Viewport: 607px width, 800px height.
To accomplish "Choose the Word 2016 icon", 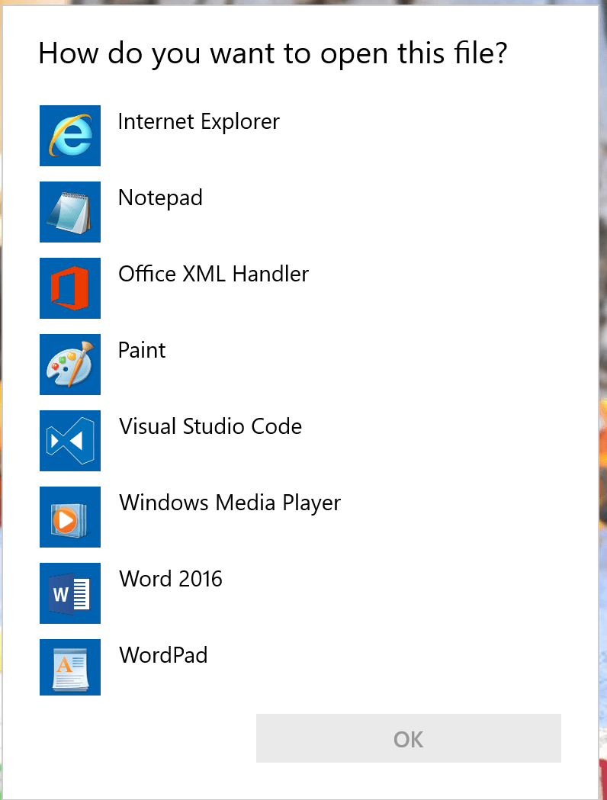I will tap(70, 593).
